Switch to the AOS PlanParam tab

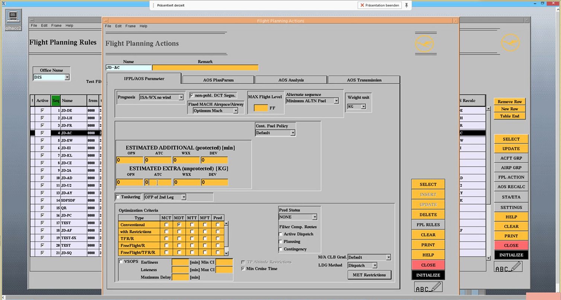[x=219, y=80]
